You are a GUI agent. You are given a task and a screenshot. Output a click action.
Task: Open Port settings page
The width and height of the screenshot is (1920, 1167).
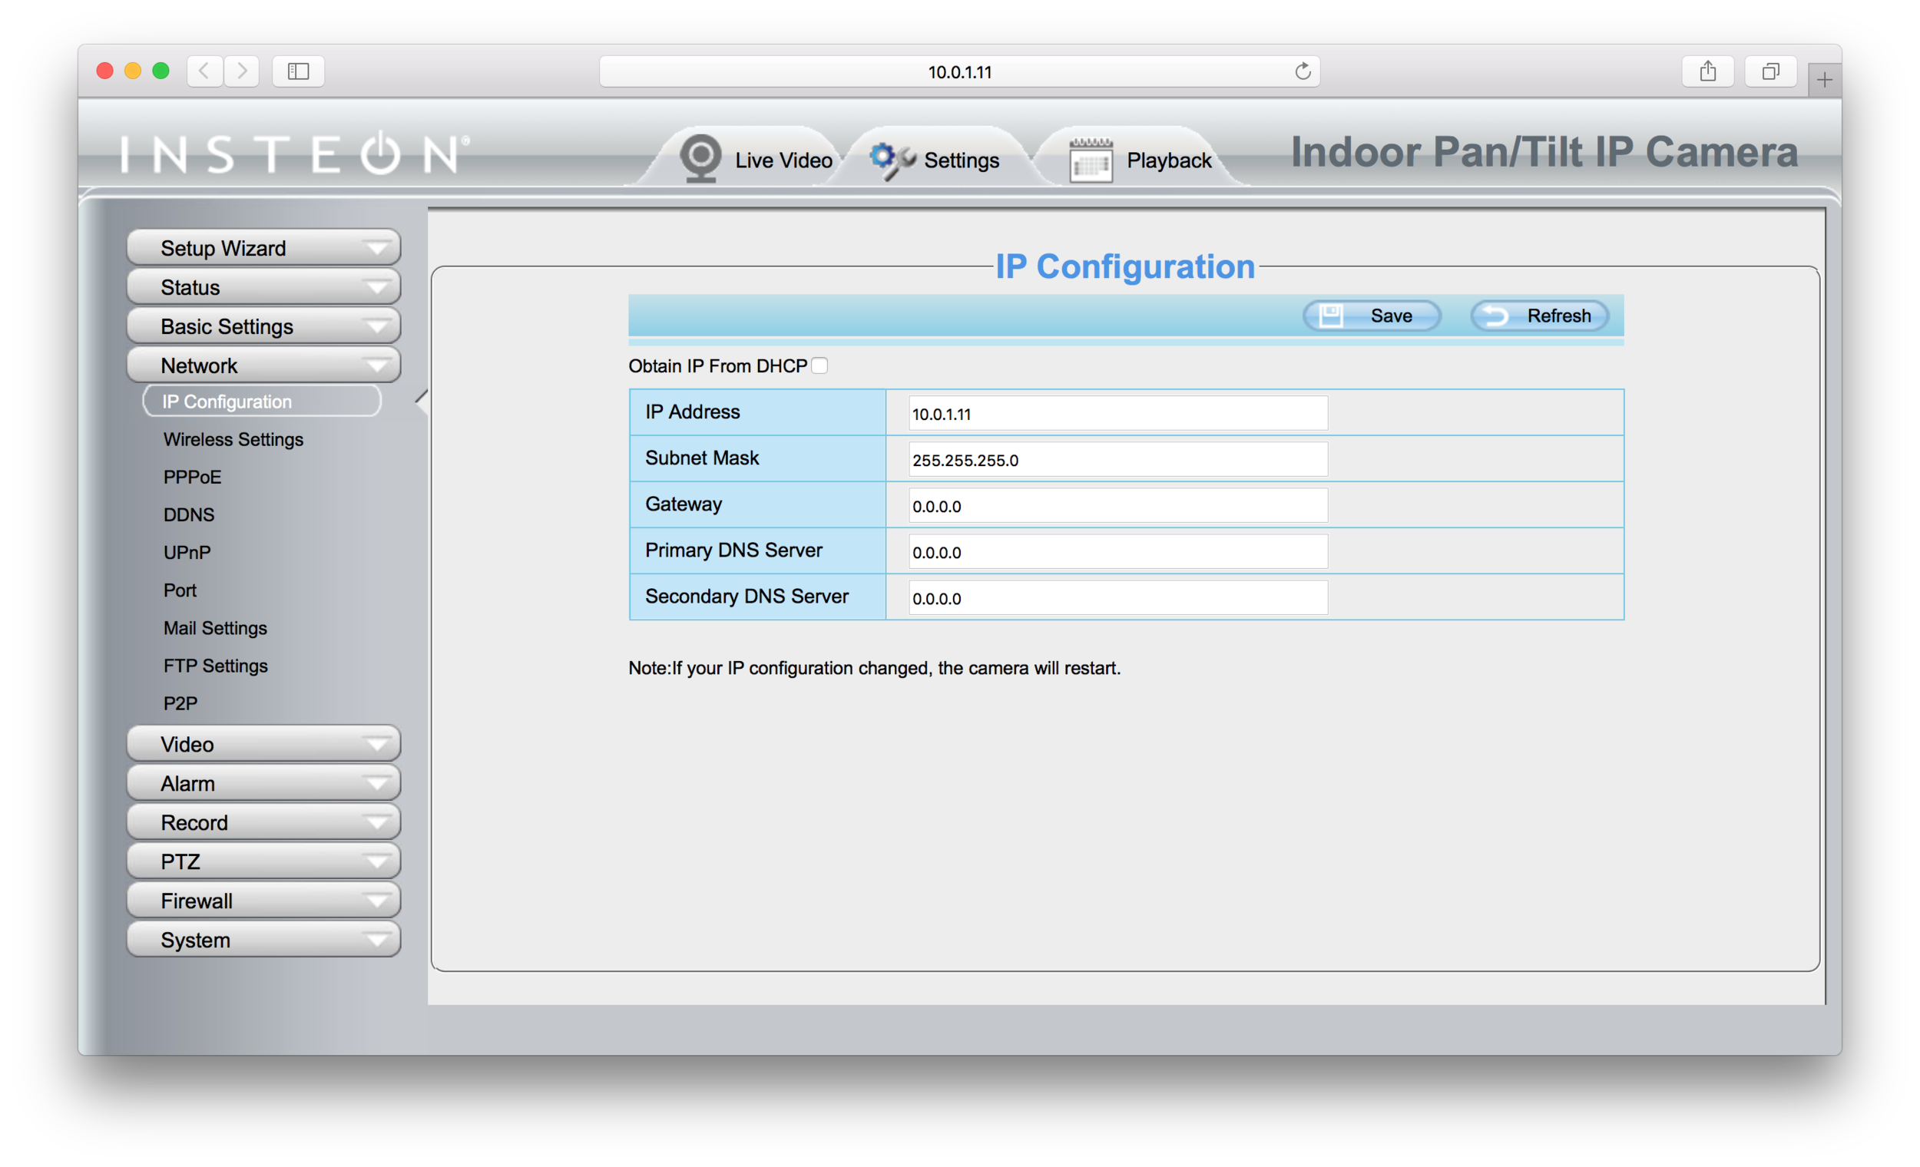coord(180,590)
